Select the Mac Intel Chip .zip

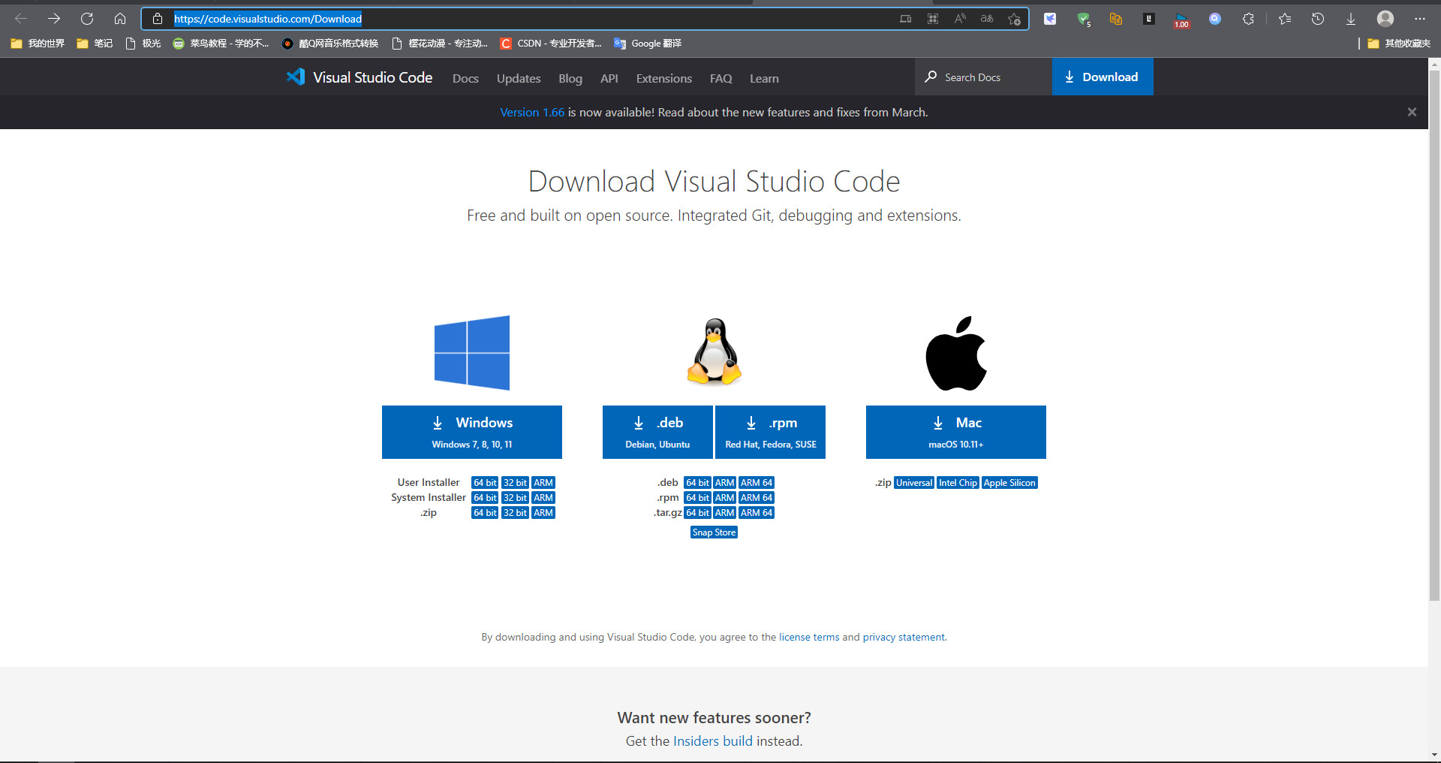(958, 483)
